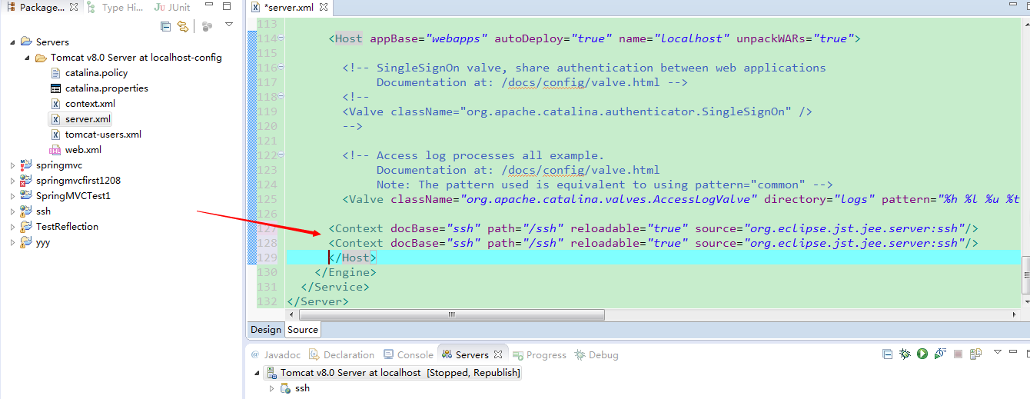Expand the springmvc project
The height and width of the screenshot is (399, 1030).
pyautogui.click(x=12, y=165)
